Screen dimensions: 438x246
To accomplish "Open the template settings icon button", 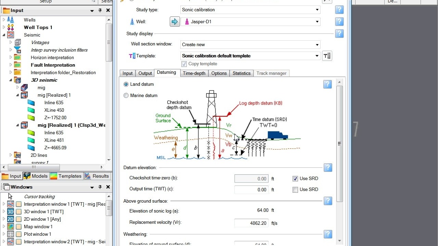I will pos(327,56).
